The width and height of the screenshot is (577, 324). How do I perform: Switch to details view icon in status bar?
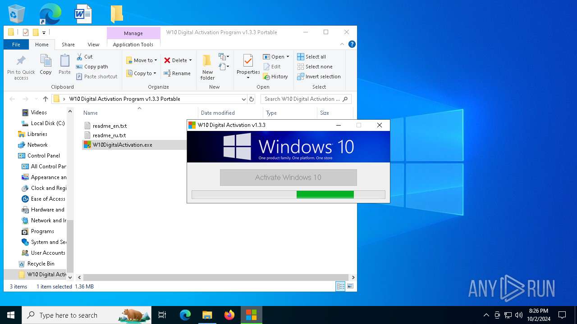341,286
